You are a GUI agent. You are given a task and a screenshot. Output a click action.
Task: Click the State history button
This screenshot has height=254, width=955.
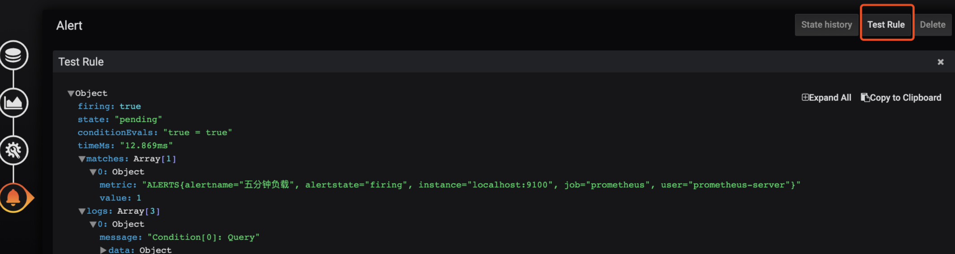[826, 25]
